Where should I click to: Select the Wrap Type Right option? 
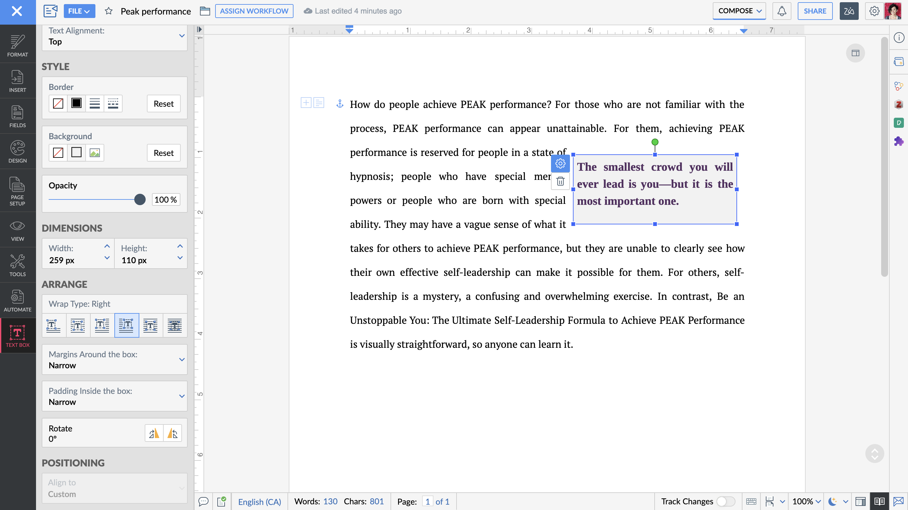[126, 325]
